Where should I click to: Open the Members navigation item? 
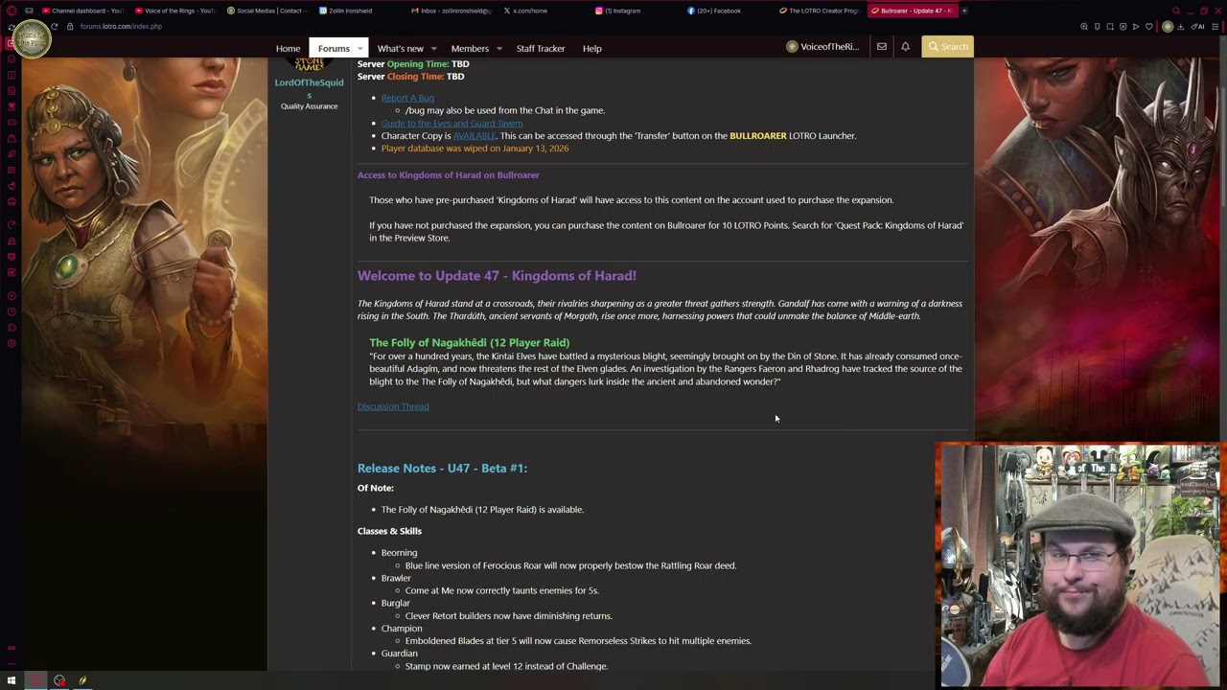(x=470, y=48)
